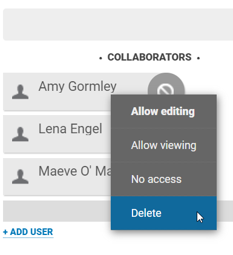Choose Allow editing from the permission menu
Image resolution: width=233 pixels, height=255 pixels.
[163, 111]
